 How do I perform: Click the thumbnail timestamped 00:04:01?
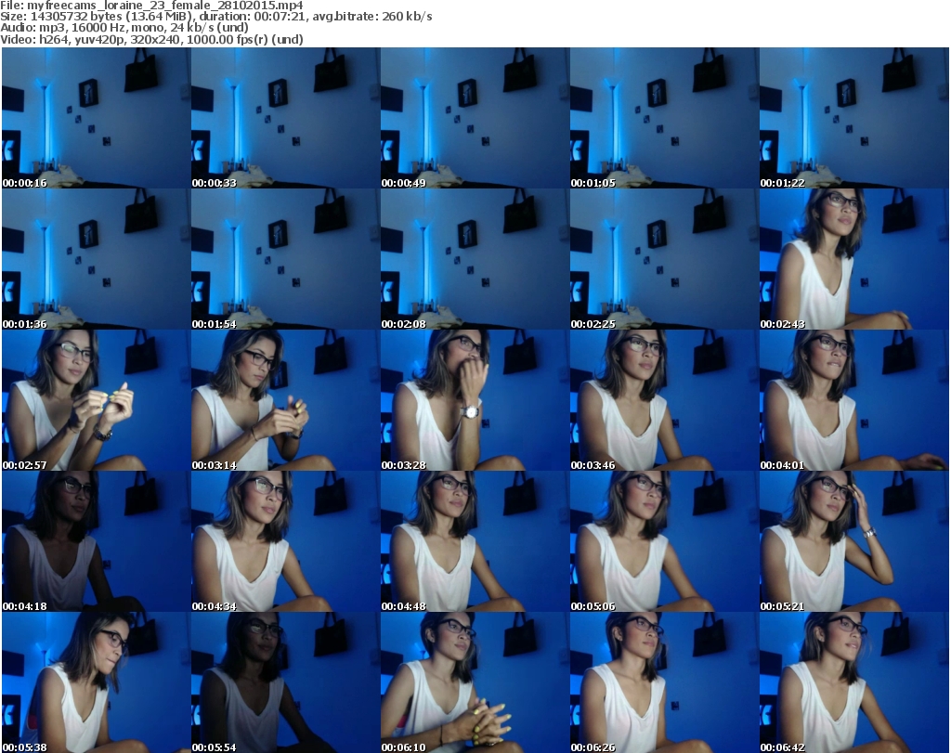click(x=854, y=400)
